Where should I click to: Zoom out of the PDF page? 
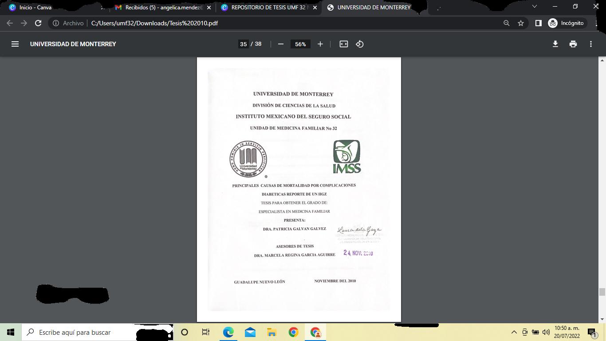click(x=280, y=44)
